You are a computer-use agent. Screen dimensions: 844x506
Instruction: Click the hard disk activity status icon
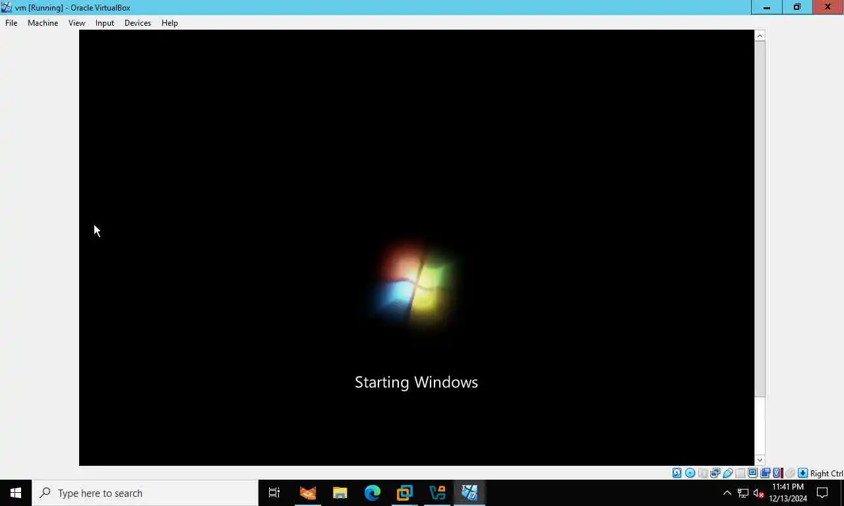click(677, 473)
